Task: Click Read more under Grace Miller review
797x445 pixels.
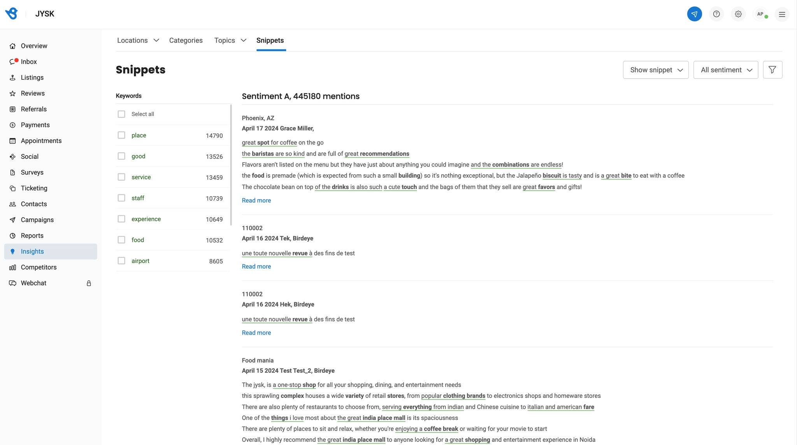Action: click(x=256, y=200)
